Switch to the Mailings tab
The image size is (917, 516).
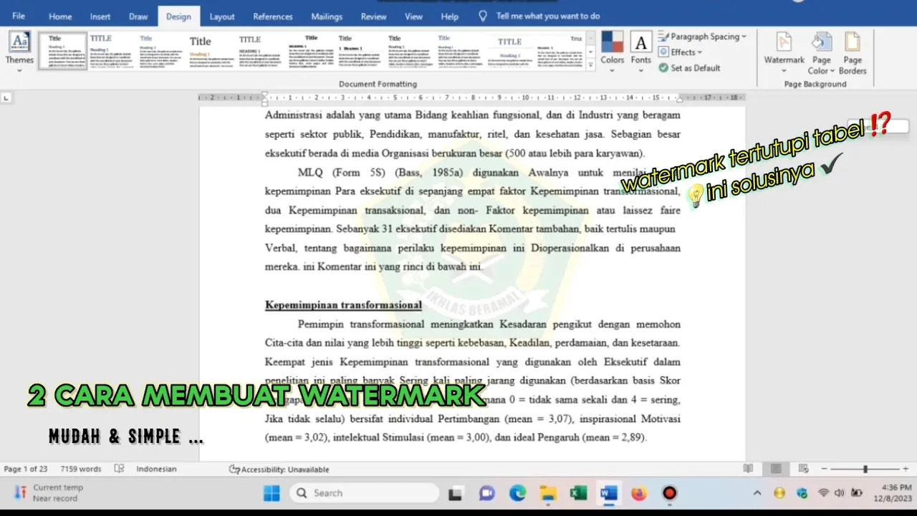pyautogui.click(x=327, y=16)
